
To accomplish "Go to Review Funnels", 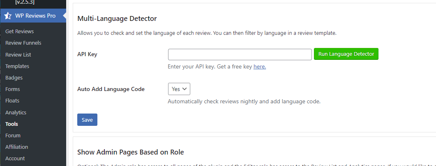I will pyautogui.click(x=23, y=43).
